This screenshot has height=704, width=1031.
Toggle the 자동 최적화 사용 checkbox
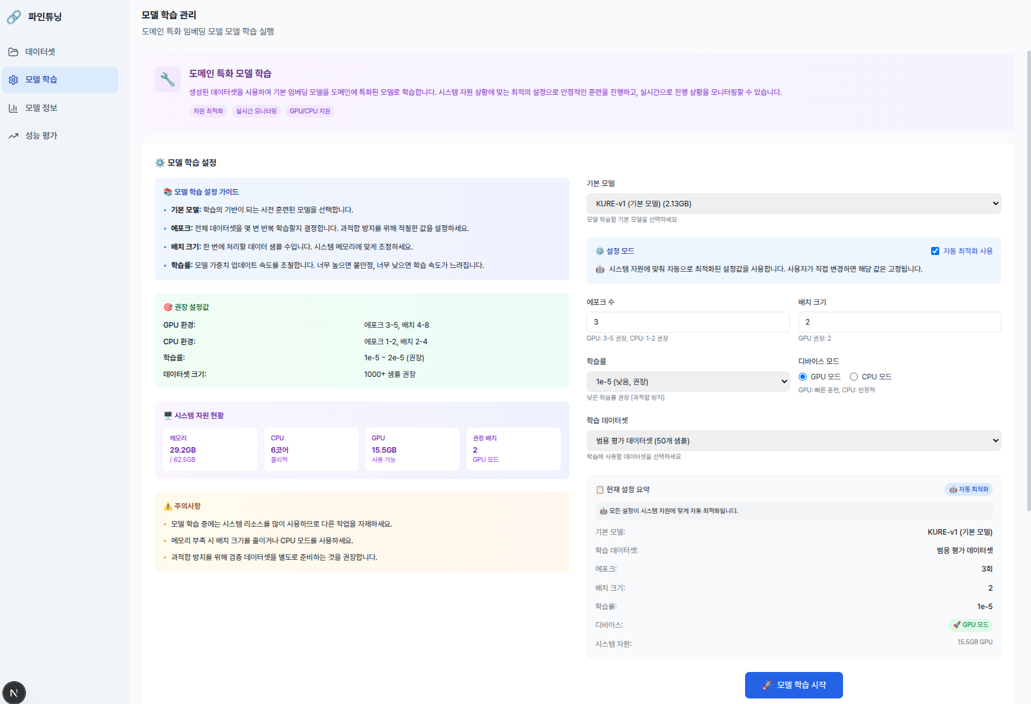tap(935, 251)
